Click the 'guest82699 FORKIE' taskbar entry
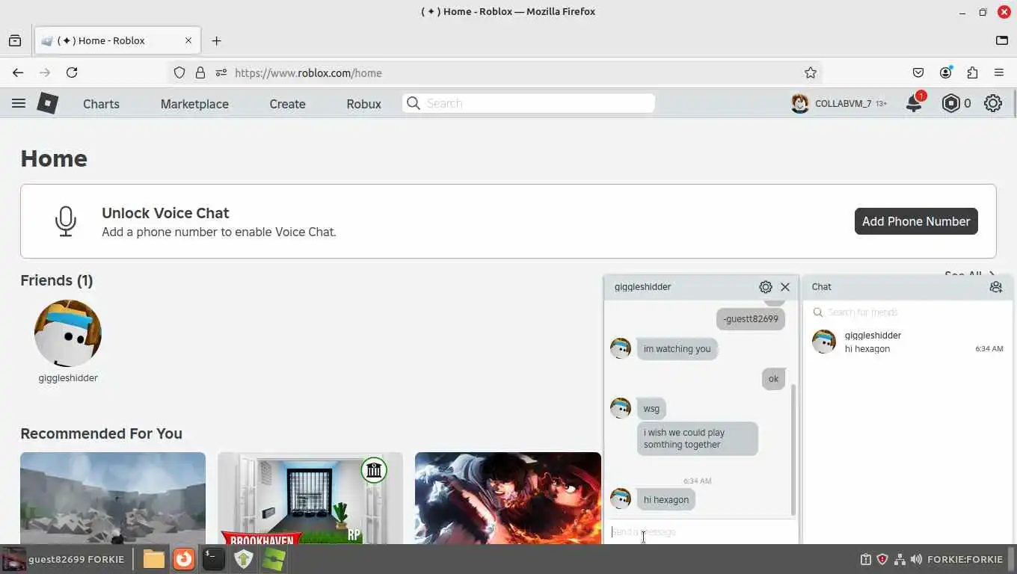The image size is (1017, 574). pyautogui.click(x=64, y=559)
